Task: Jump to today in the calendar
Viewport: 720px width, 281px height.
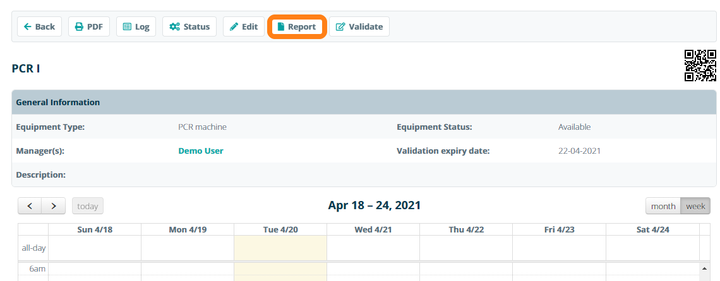Action: pos(88,206)
